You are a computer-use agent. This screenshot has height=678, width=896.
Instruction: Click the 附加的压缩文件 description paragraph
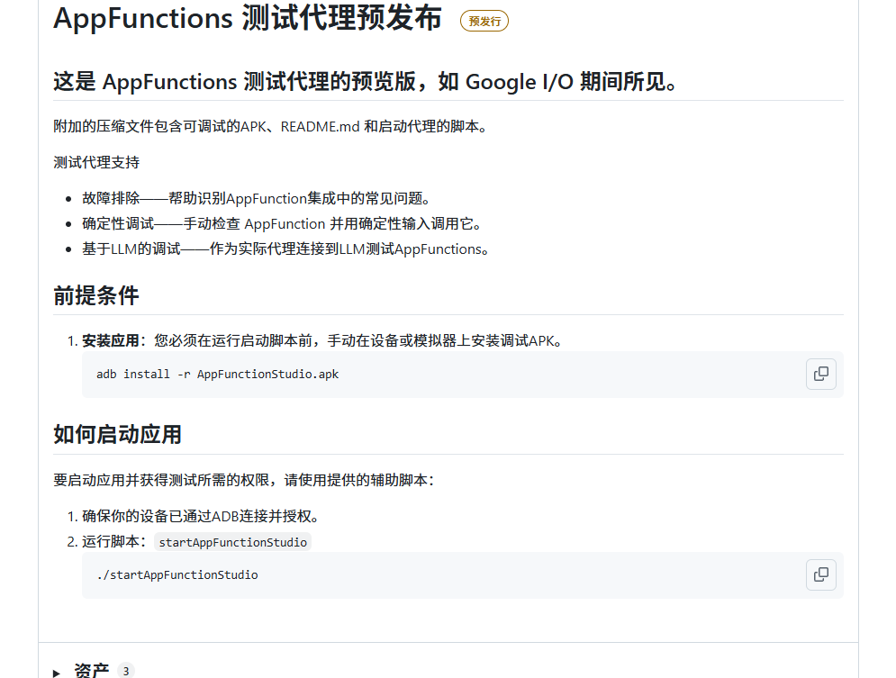pyautogui.click(x=270, y=126)
